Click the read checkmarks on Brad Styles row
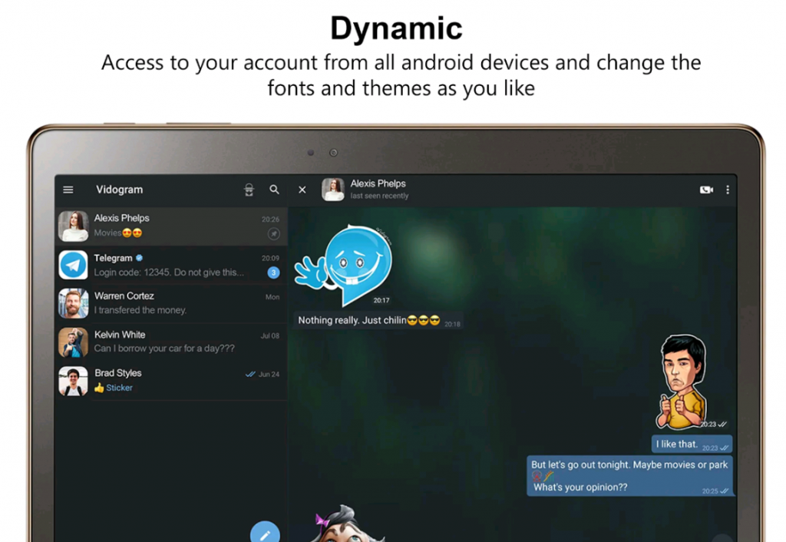The height and width of the screenshot is (542, 786). coord(250,374)
